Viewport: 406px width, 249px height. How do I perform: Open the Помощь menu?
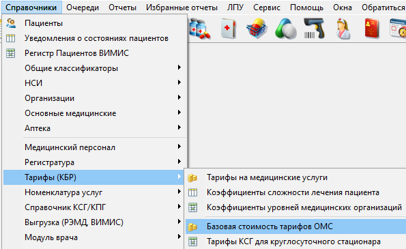[306, 8]
